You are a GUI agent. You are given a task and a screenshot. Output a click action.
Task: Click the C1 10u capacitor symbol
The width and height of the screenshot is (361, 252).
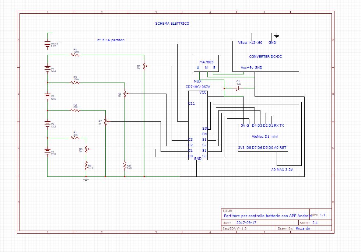point(238,88)
